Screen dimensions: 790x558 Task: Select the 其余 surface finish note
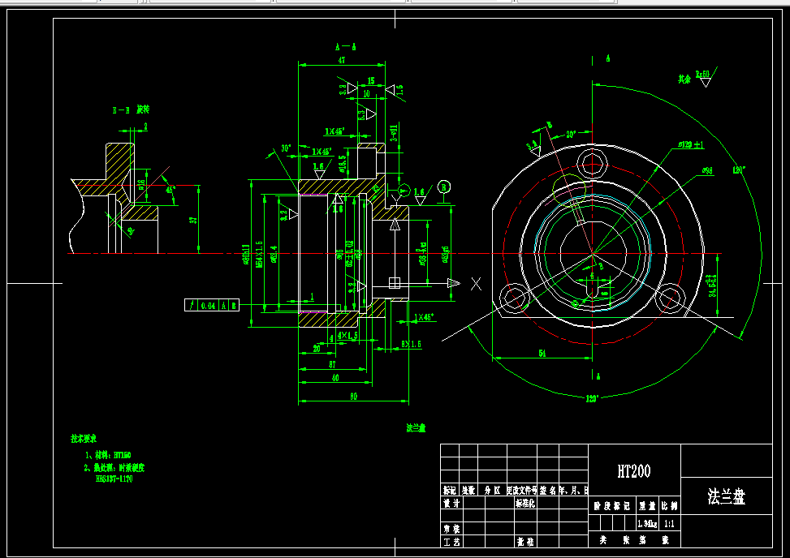684,79
